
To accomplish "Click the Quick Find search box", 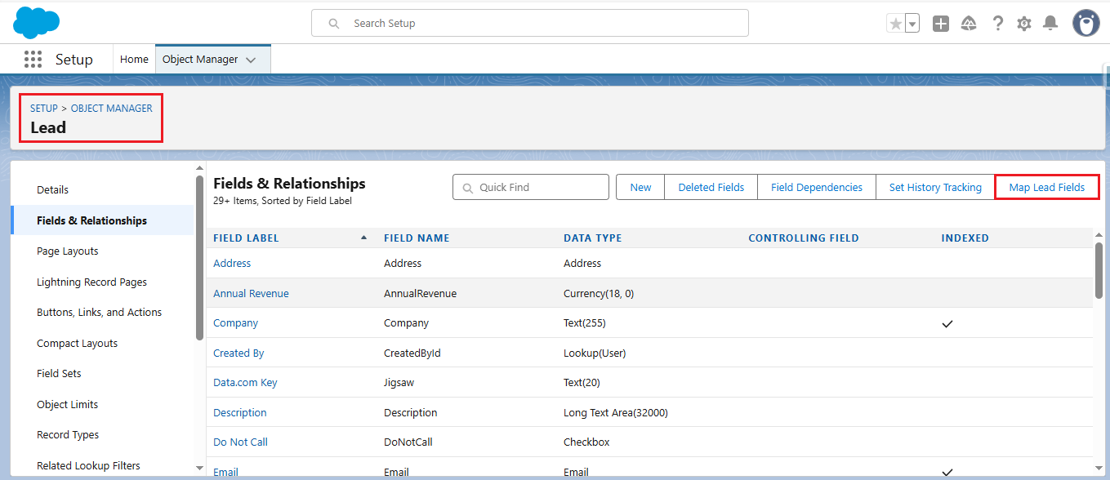I will [x=531, y=187].
